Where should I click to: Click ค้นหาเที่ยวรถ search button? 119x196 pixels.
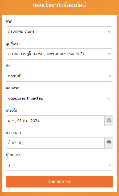[59, 182]
